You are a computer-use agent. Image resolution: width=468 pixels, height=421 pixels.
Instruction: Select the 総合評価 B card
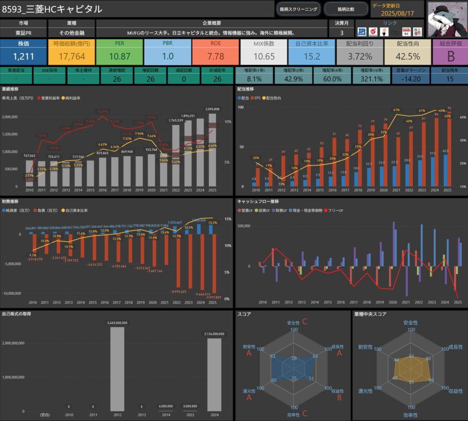click(x=450, y=52)
